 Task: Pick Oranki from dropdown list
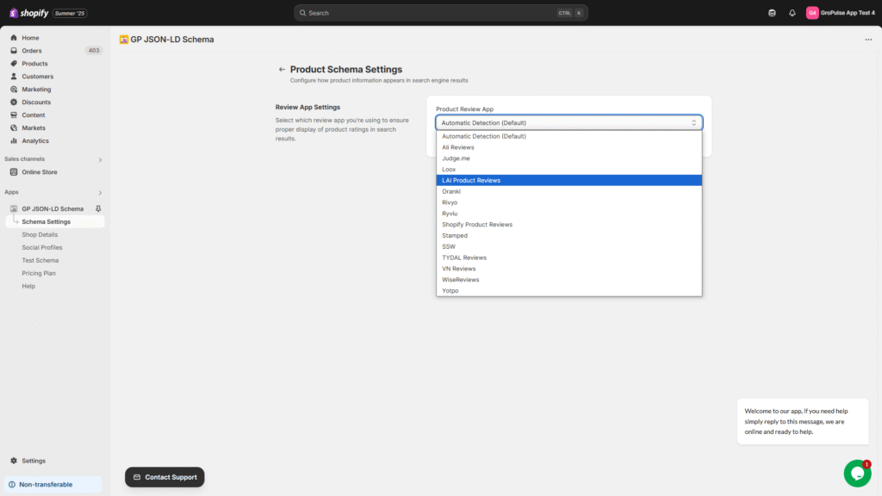568,191
